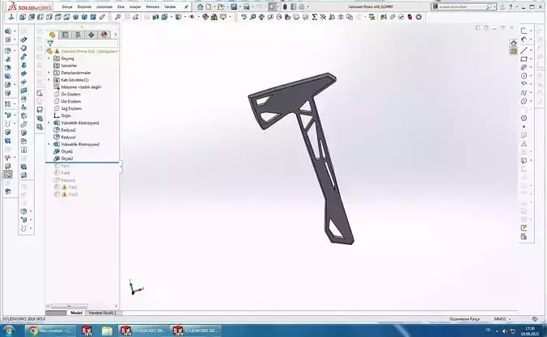Open the Line tool dropdown arrow
Screen dimensions: 547x337
tap(531, 51)
